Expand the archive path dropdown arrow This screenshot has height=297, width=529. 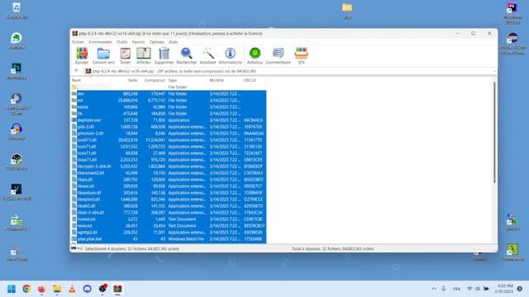pos(494,72)
